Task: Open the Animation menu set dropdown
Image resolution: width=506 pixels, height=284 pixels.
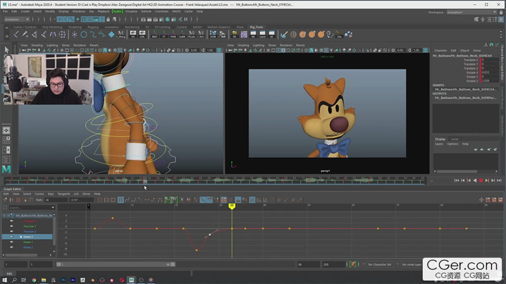Action: pyautogui.click(x=17, y=20)
